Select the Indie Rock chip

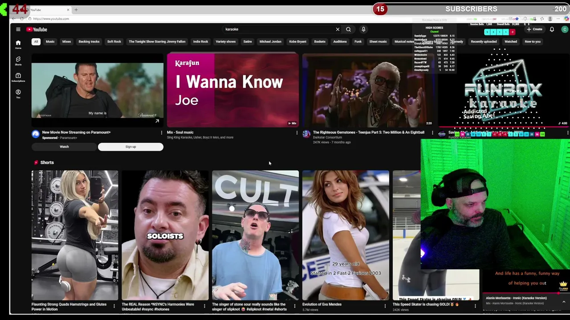coord(200,41)
